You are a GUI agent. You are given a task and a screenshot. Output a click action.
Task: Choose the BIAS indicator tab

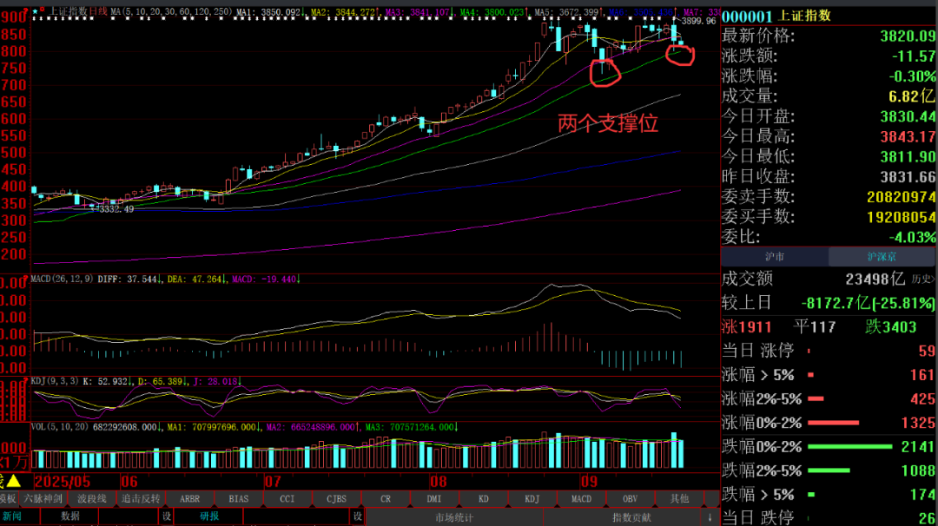[x=238, y=498]
